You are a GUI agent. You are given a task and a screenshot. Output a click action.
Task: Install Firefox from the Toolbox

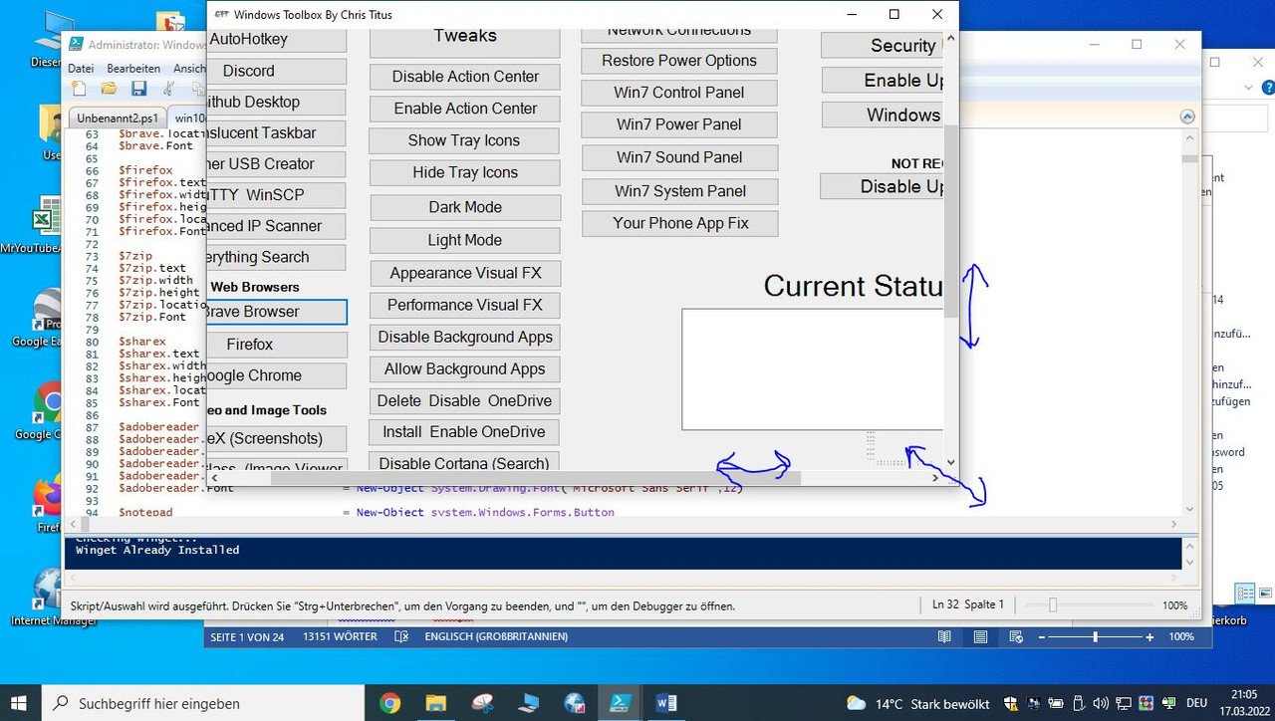[277, 345]
